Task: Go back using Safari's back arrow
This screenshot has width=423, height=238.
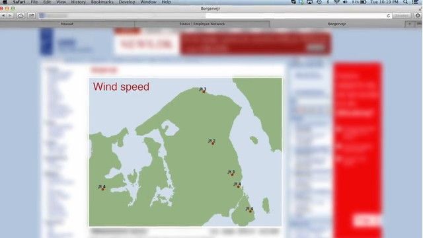Action: coord(3,16)
